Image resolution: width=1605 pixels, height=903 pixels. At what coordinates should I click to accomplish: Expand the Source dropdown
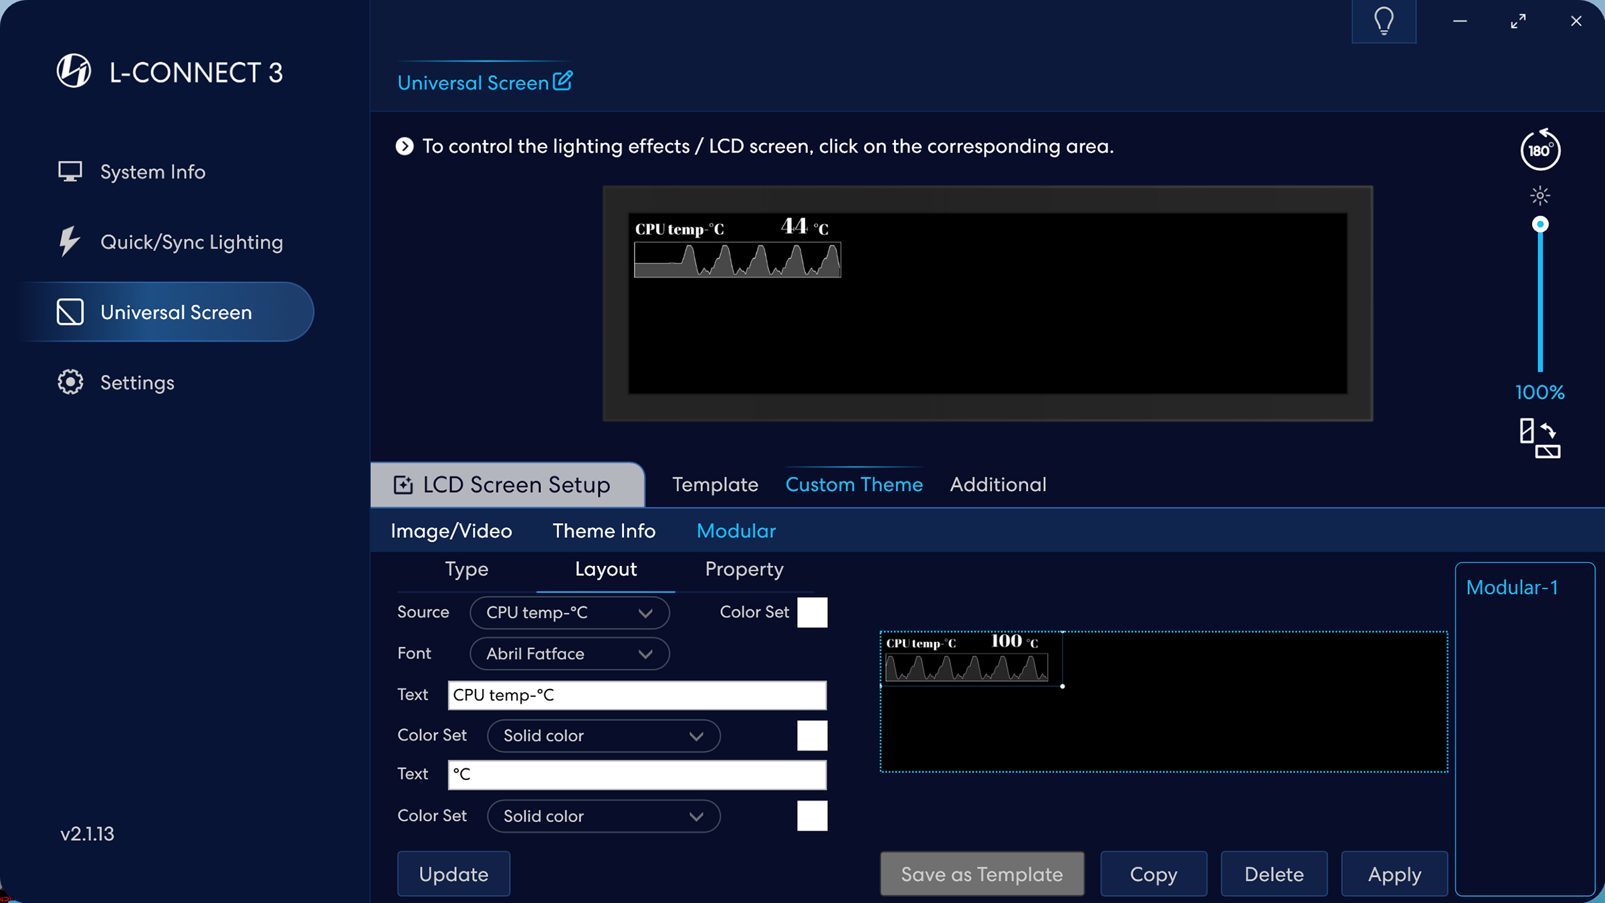[x=569, y=613]
